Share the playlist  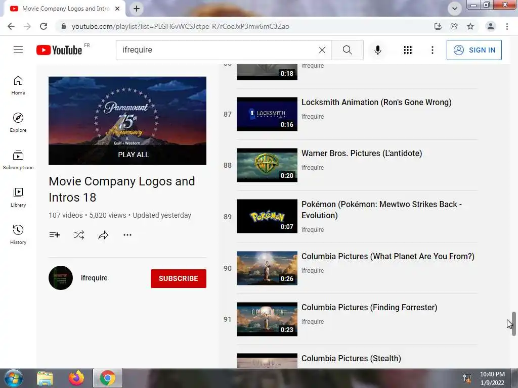[x=103, y=235]
